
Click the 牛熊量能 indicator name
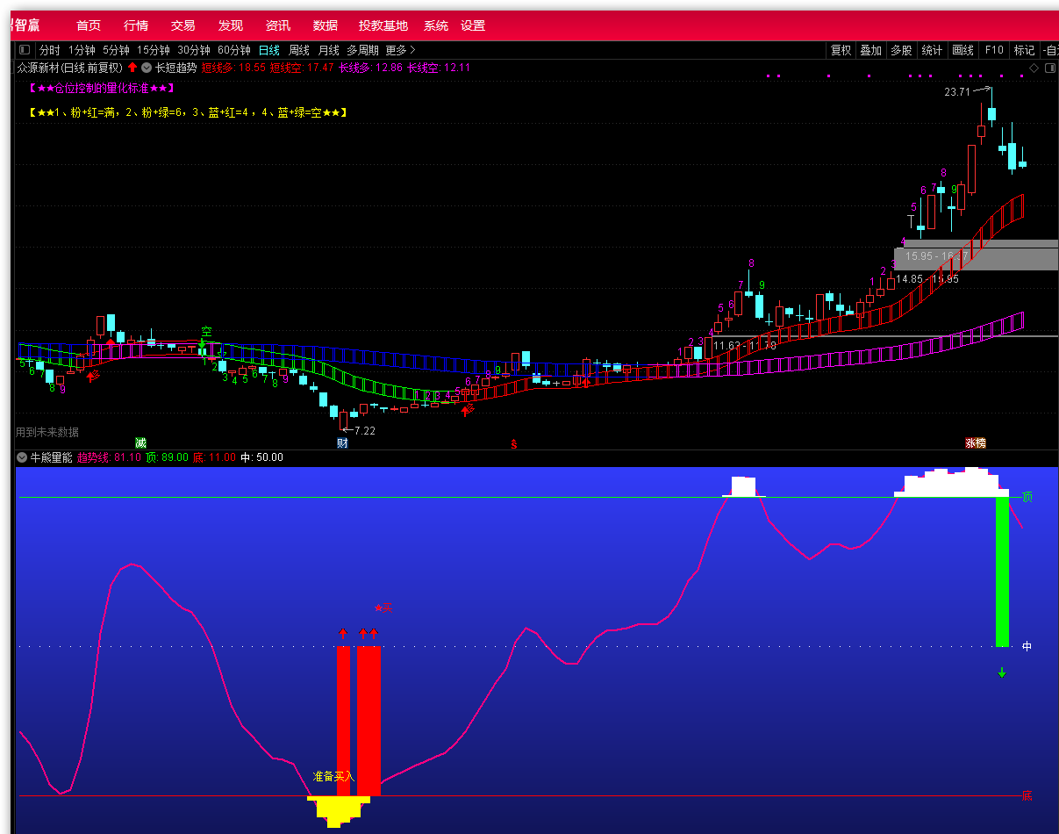[x=52, y=457]
